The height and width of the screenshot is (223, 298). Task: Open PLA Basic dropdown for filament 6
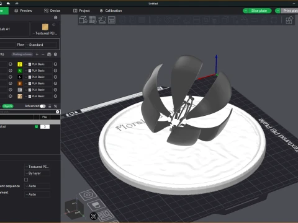(38, 77)
